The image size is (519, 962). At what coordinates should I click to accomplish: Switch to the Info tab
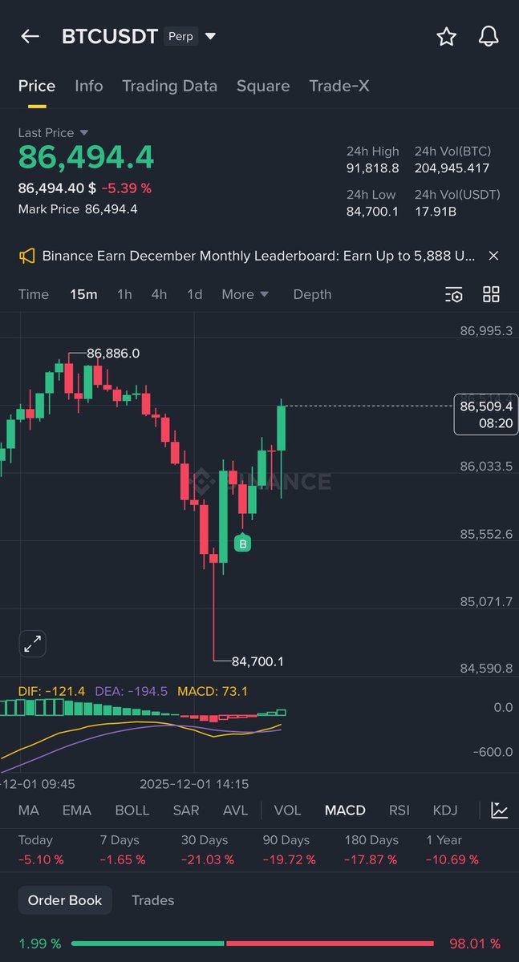point(89,86)
